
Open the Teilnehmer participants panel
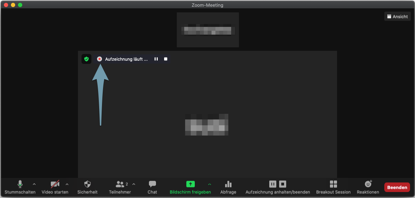tap(120, 187)
